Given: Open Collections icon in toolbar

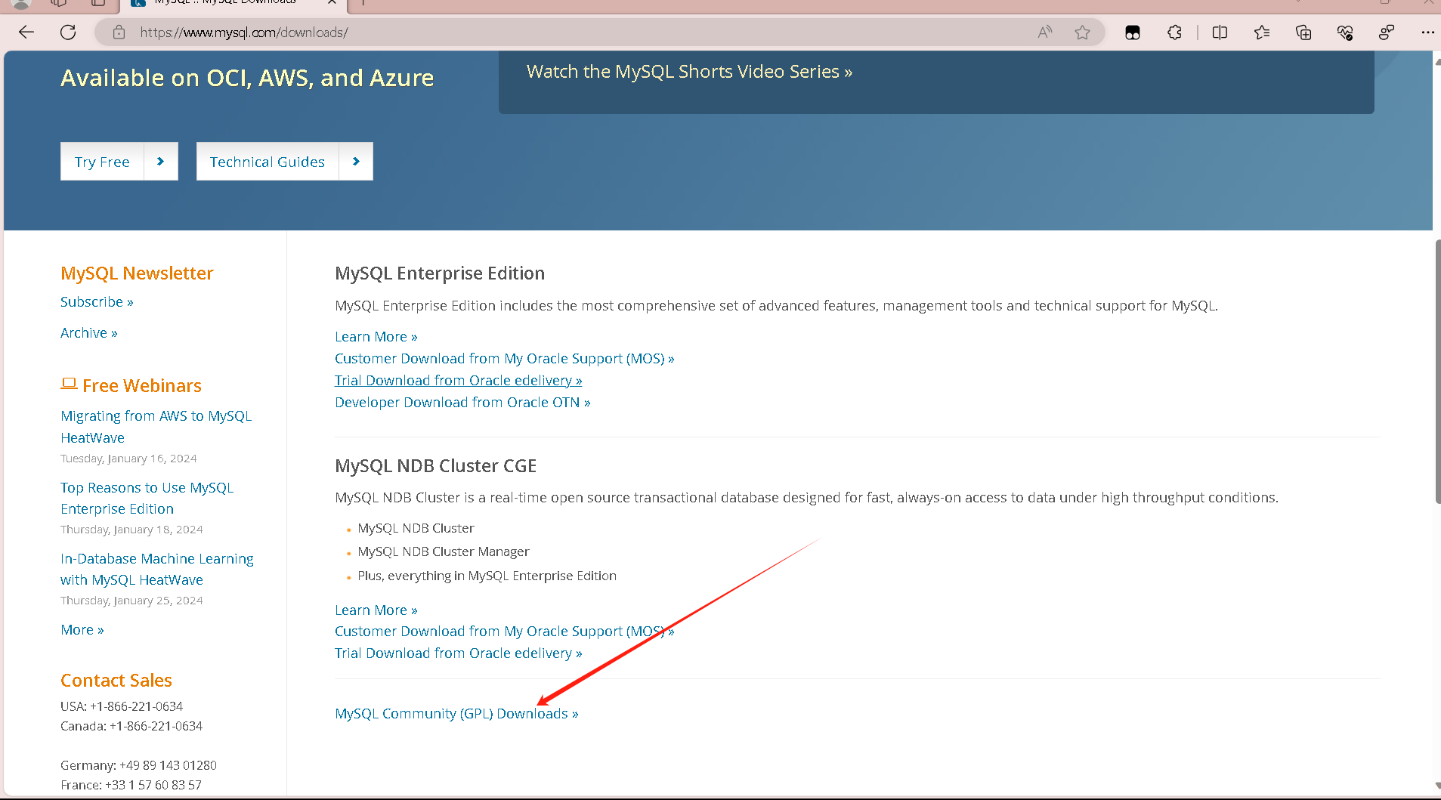Looking at the screenshot, I should point(1303,32).
